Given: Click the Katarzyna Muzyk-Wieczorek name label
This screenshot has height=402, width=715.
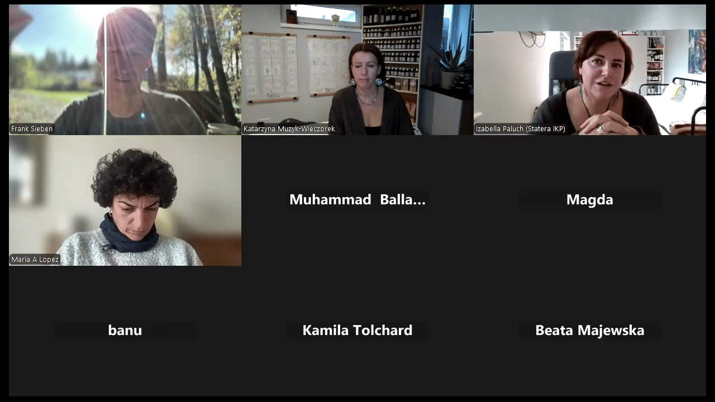Looking at the screenshot, I should [289, 129].
